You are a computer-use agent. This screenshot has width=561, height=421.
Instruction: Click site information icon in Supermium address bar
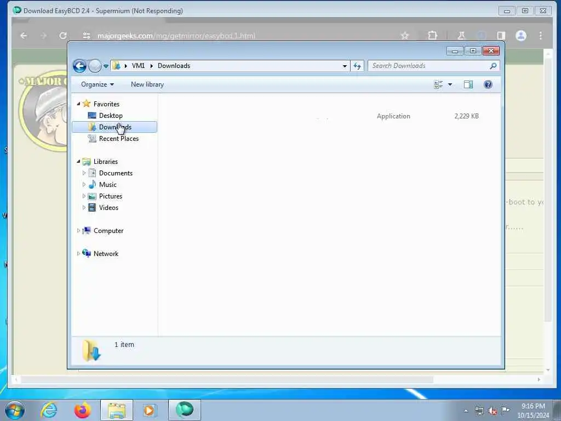tap(87, 36)
